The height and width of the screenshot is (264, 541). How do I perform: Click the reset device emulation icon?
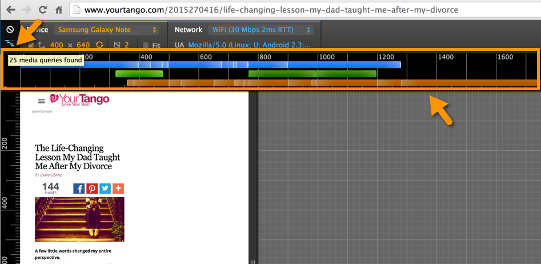point(10,30)
